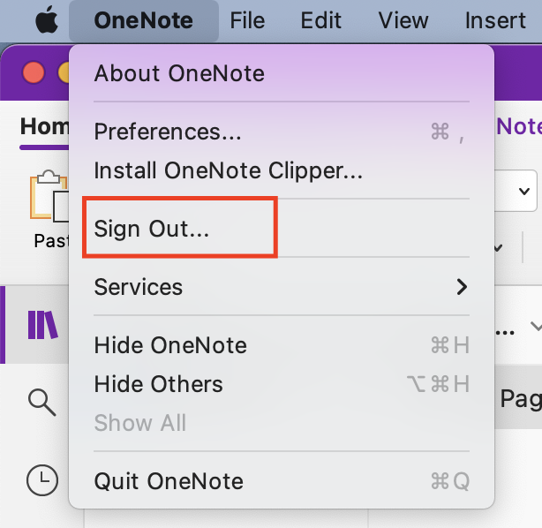
Task: Open the Edit menu
Action: (x=321, y=19)
